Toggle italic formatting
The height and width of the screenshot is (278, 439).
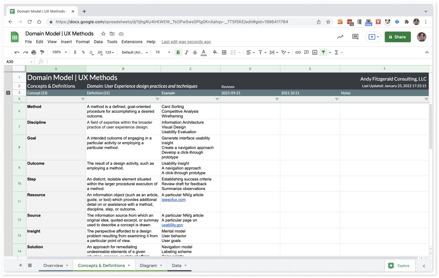pos(186,52)
